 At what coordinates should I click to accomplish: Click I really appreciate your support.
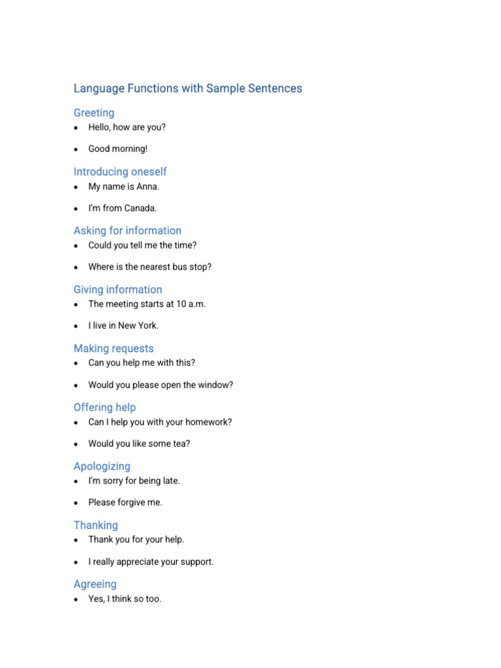click(151, 562)
